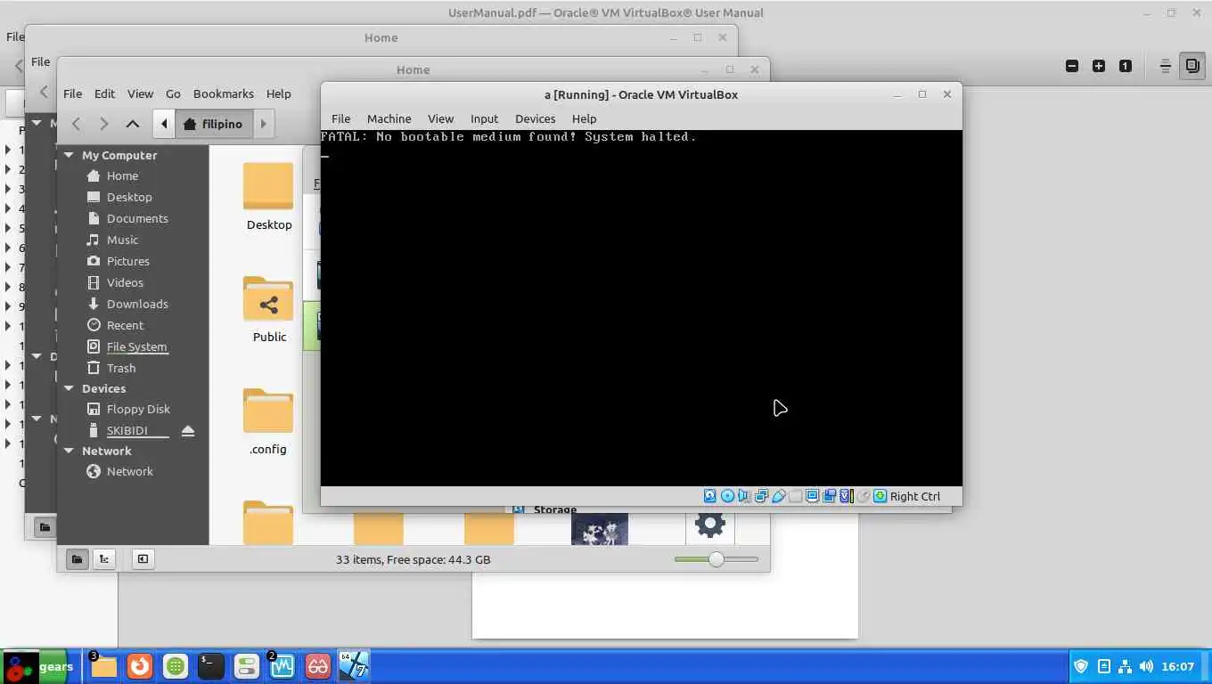This screenshot has width=1212, height=684.
Task: Click mouse integration icon in VirtualBox status bar
Action: (863, 496)
